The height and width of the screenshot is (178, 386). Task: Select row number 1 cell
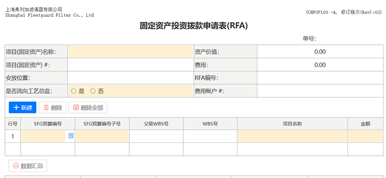13,136
